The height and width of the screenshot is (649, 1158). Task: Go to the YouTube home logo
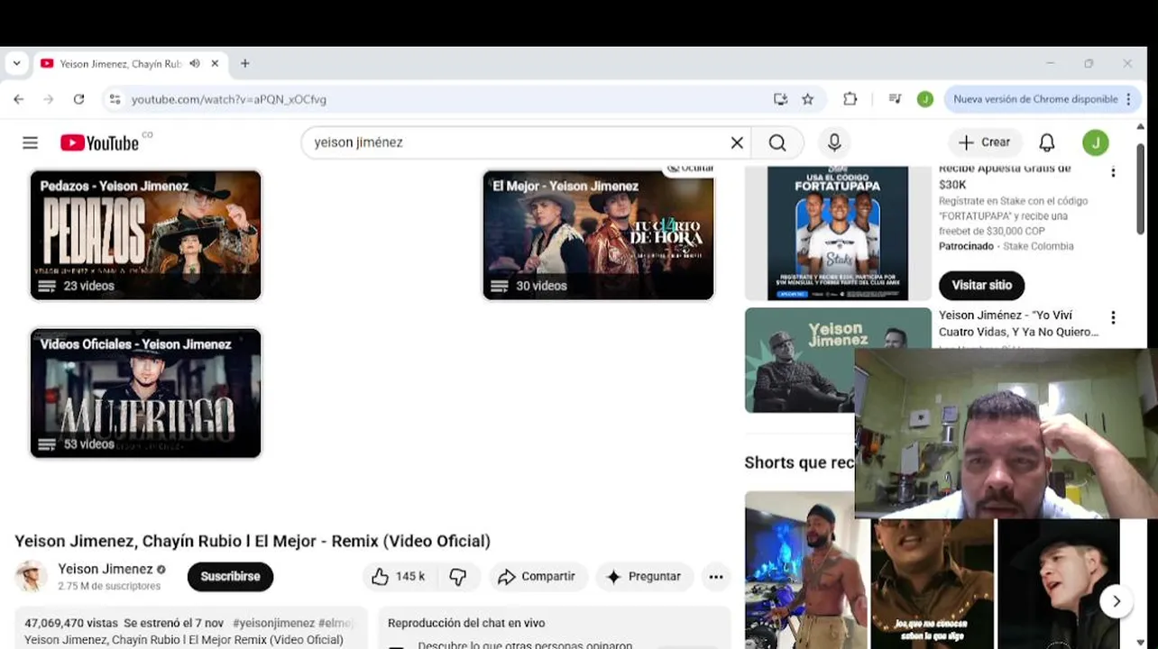click(100, 142)
